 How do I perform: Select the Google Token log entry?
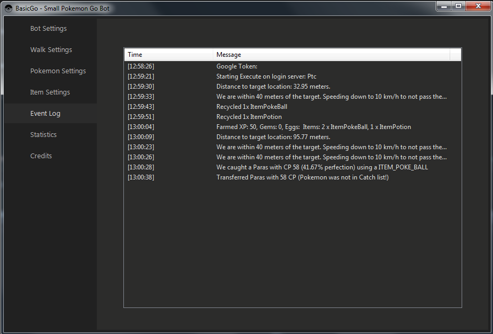pyautogui.click(x=237, y=66)
